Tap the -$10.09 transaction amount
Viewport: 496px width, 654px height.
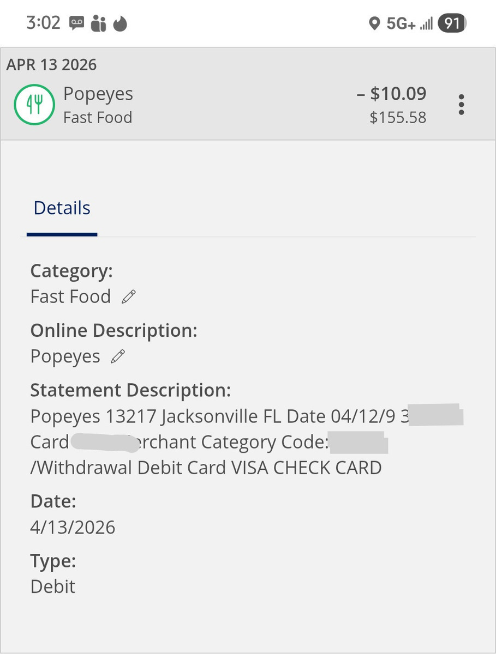click(x=391, y=94)
